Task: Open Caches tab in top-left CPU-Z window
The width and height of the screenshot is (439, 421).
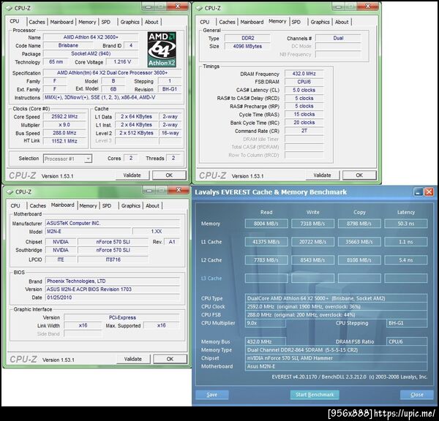Action: 37,22
